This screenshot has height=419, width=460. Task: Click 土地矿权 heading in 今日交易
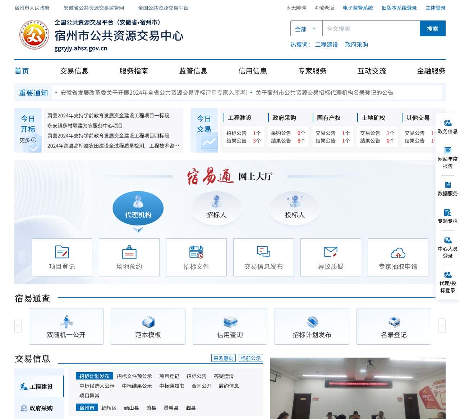pos(373,118)
